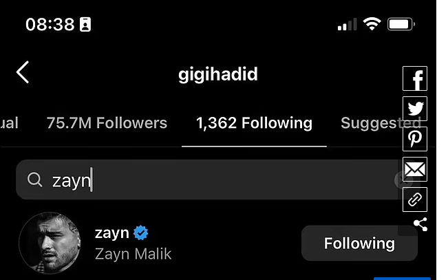The height and width of the screenshot is (280, 448).
Task: Select the 1,362 Following tab
Action: (x=254, y=123)
